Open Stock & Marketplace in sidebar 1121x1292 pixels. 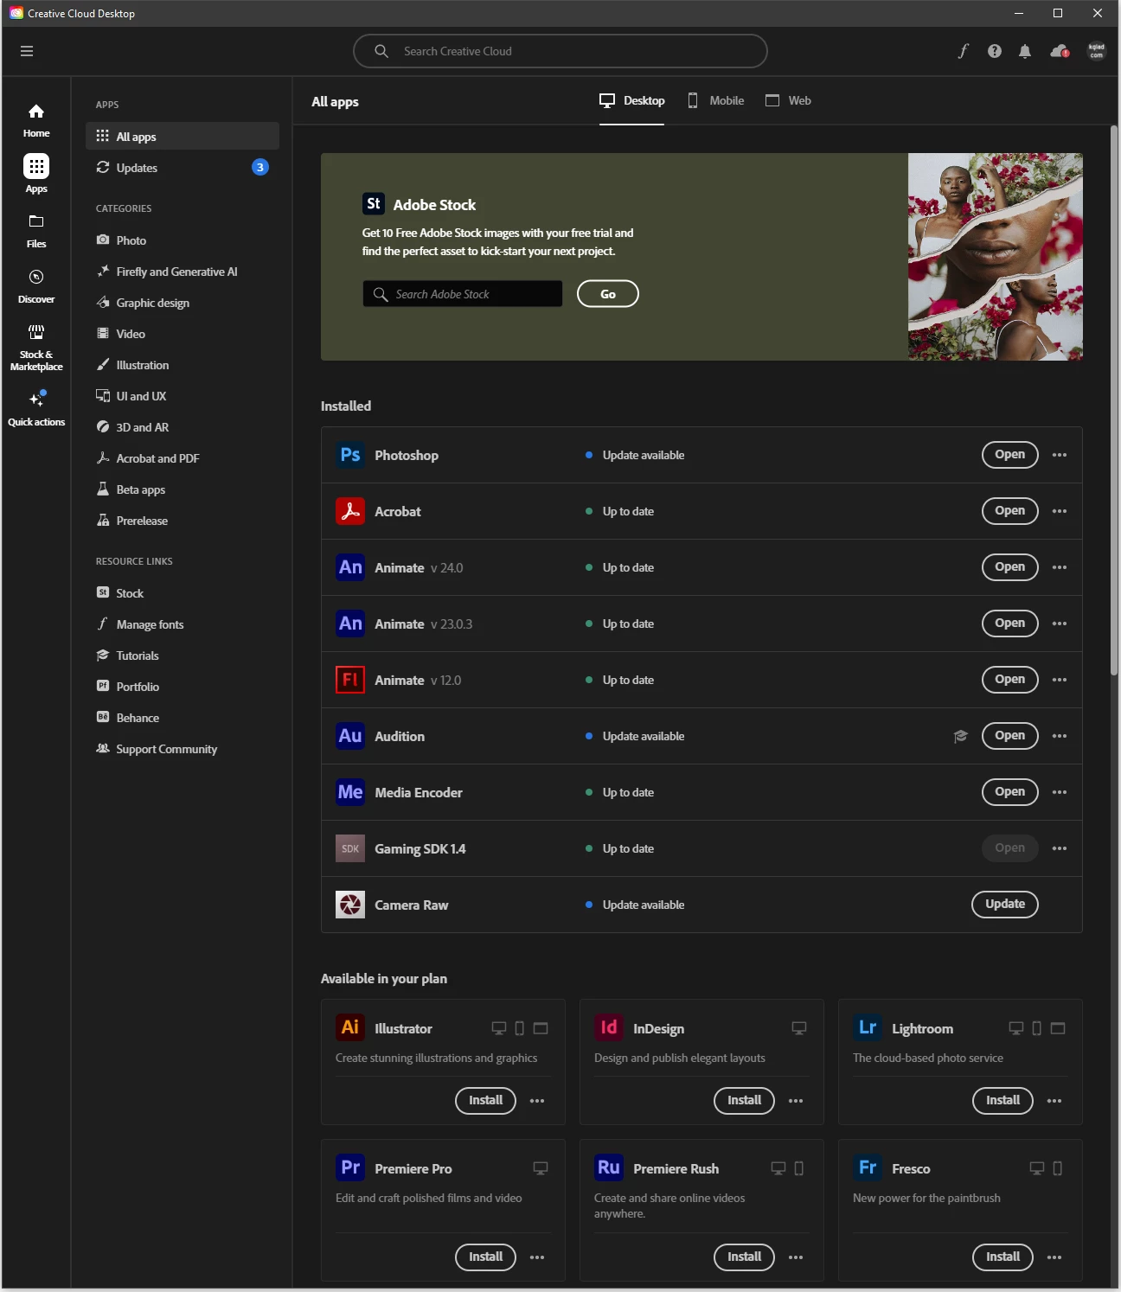click(36, 348)
